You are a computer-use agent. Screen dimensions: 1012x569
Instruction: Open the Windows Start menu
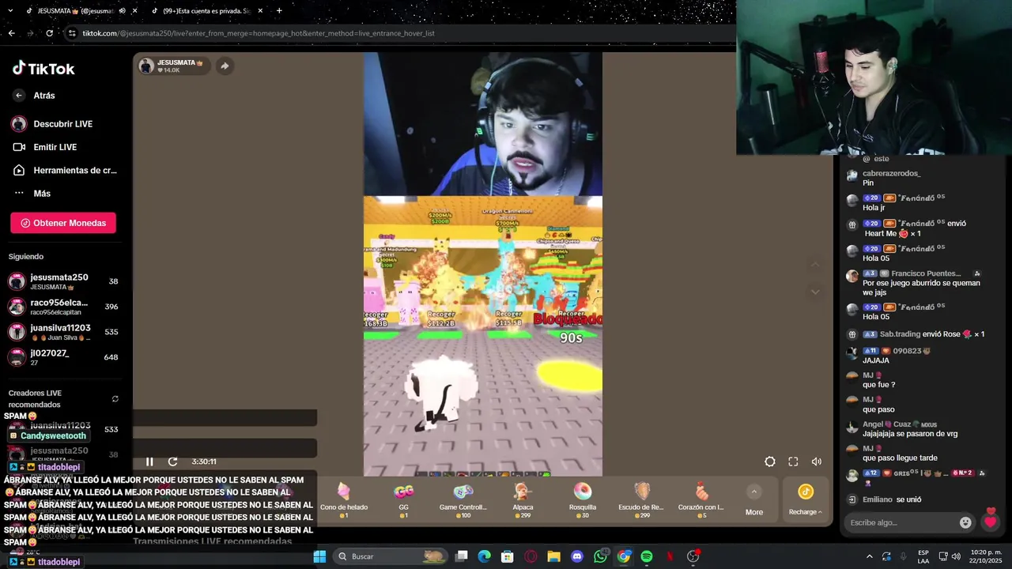tap(319, 556)
